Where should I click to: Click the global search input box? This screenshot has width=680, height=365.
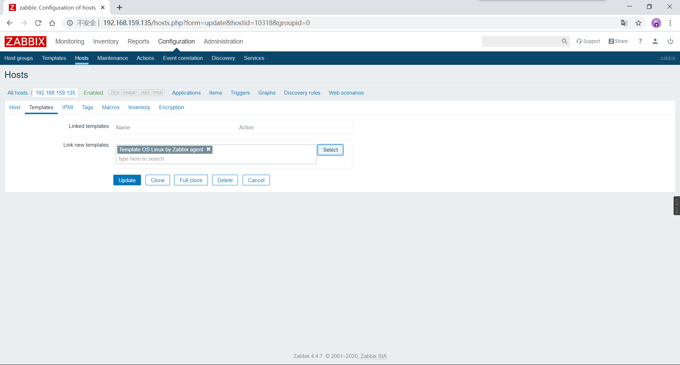[x=521, y=41]
